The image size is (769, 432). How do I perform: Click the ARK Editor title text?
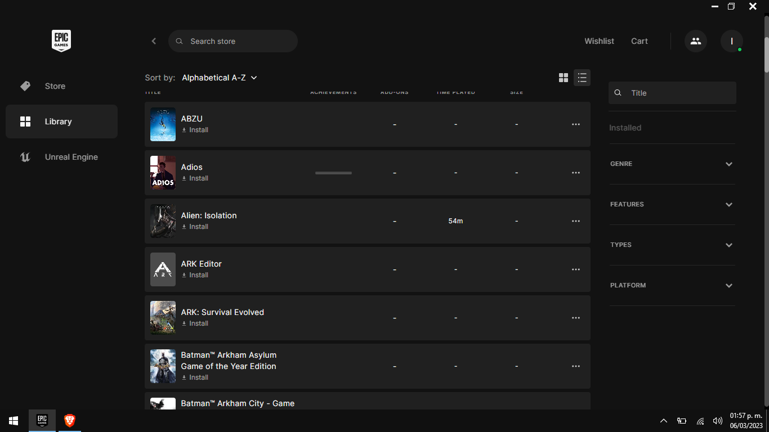tap(201, 264)
